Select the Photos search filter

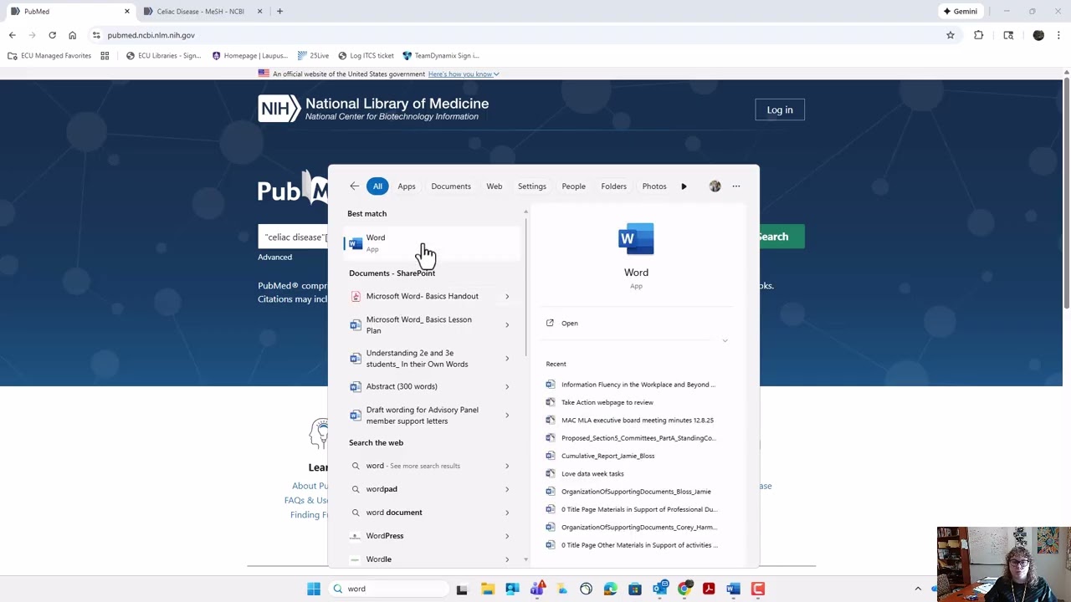pos(654,186)
